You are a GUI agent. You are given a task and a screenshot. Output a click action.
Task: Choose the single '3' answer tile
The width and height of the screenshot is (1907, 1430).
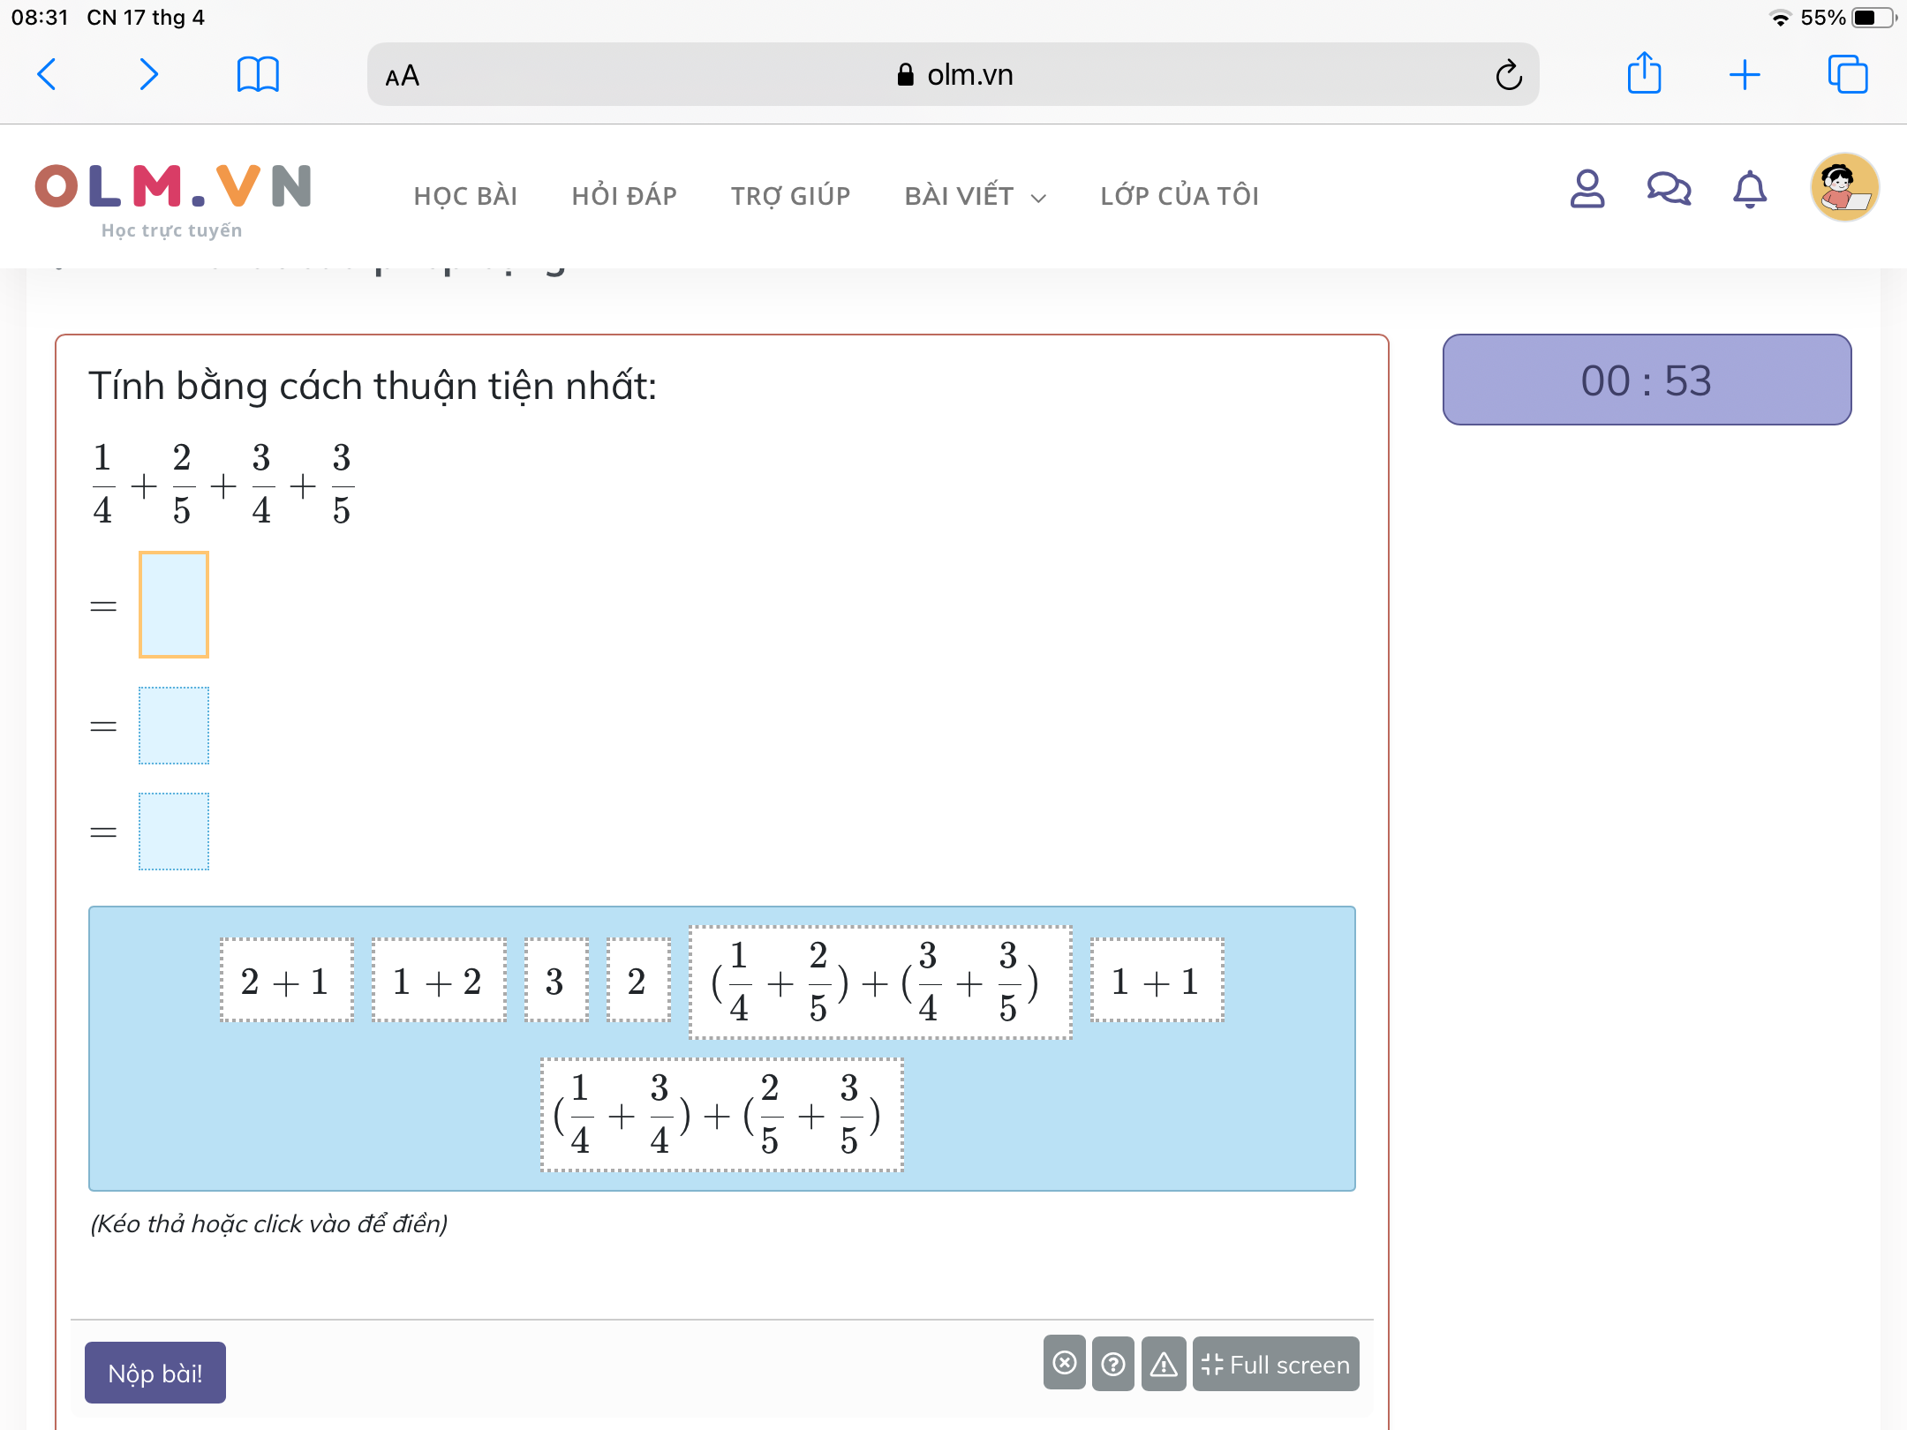[556, 981]
